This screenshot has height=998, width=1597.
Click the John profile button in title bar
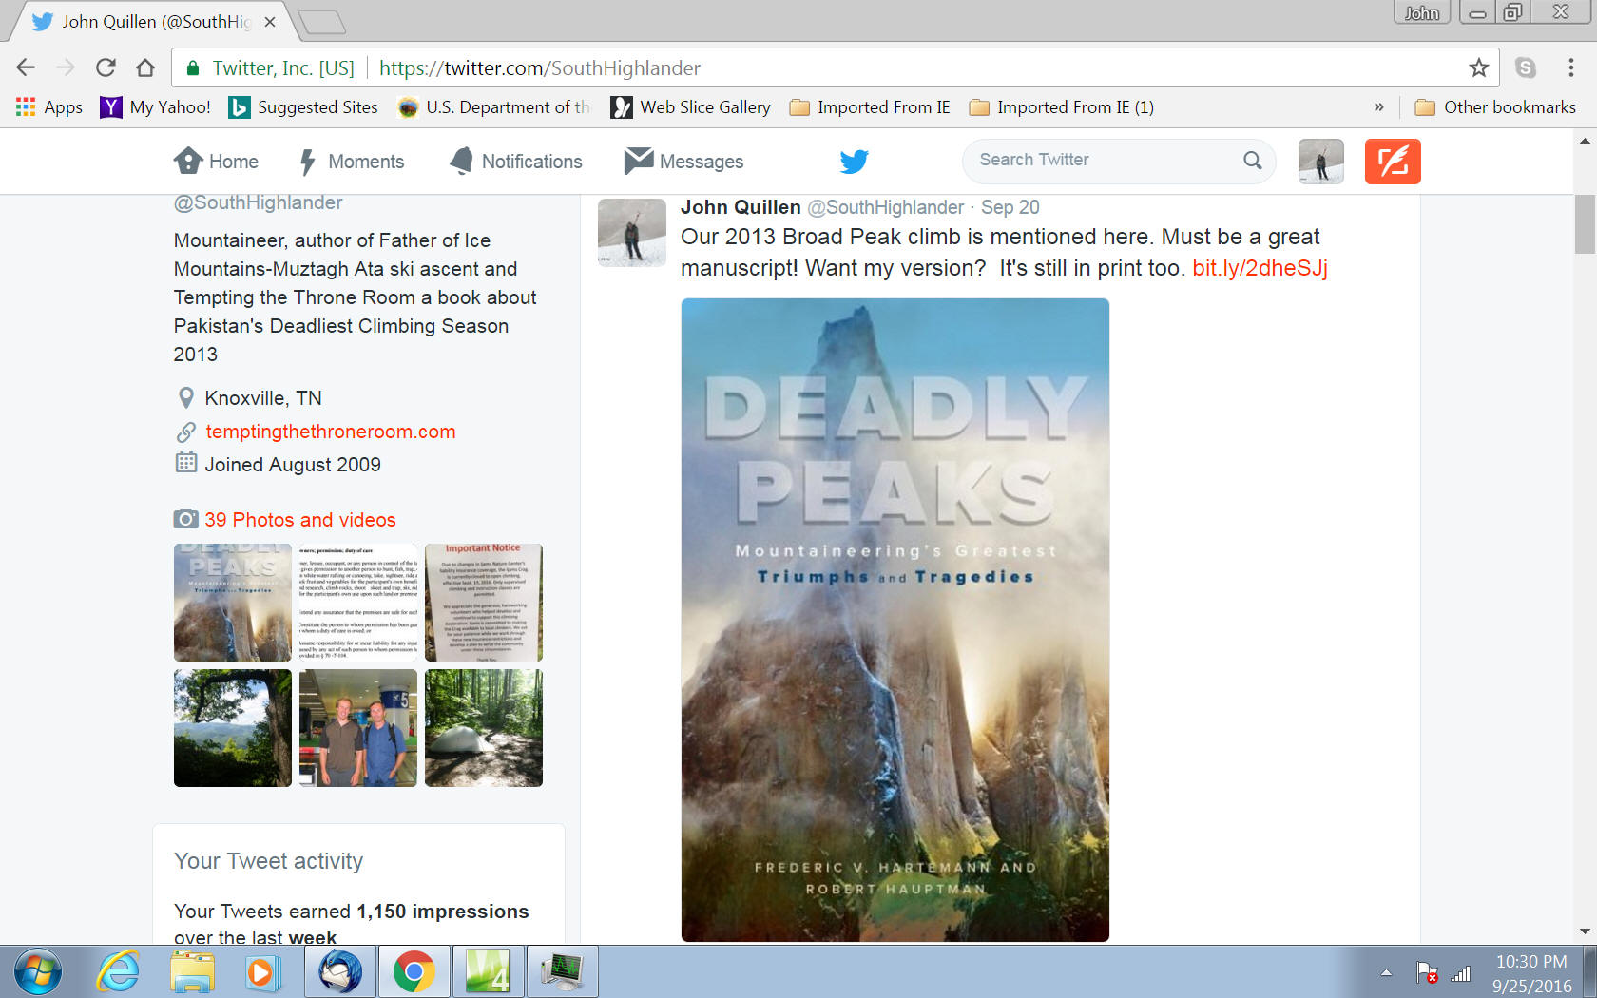[x=1422, y=12]
